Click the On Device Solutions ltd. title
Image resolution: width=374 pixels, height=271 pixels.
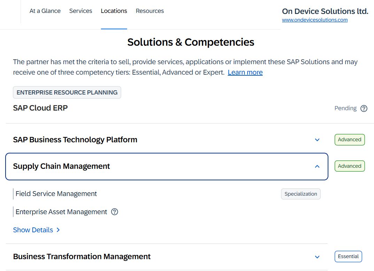point(325,11)
